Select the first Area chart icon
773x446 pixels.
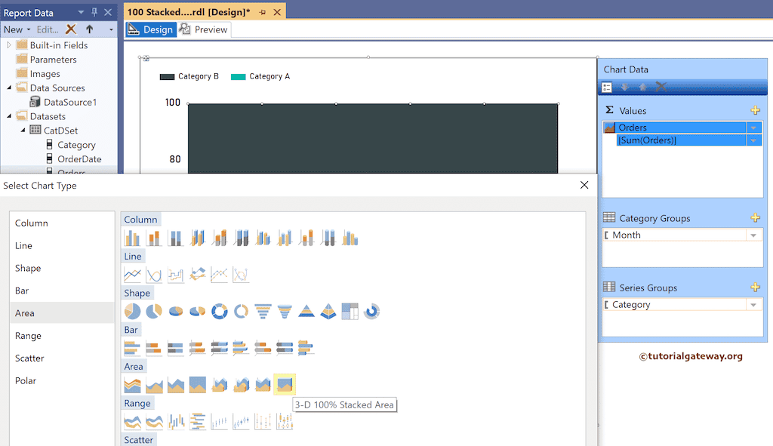tap(132, 384)
